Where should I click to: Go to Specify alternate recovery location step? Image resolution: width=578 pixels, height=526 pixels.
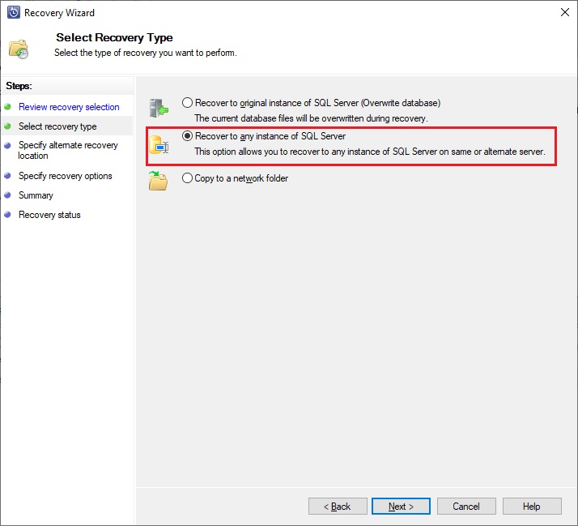pyautogui.click(x=68, y=150)
